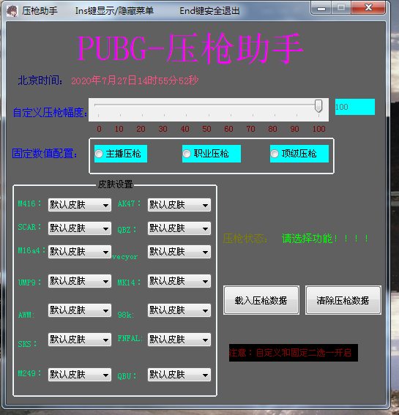Close the 压枪助手 window with X

(x=368, y=7)
